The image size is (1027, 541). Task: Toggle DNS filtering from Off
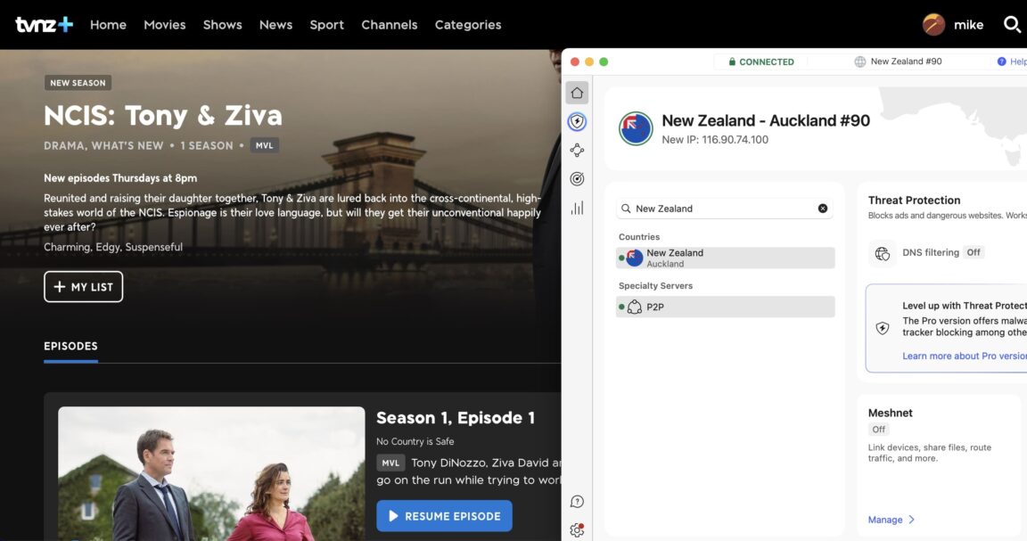pos(974,252)
